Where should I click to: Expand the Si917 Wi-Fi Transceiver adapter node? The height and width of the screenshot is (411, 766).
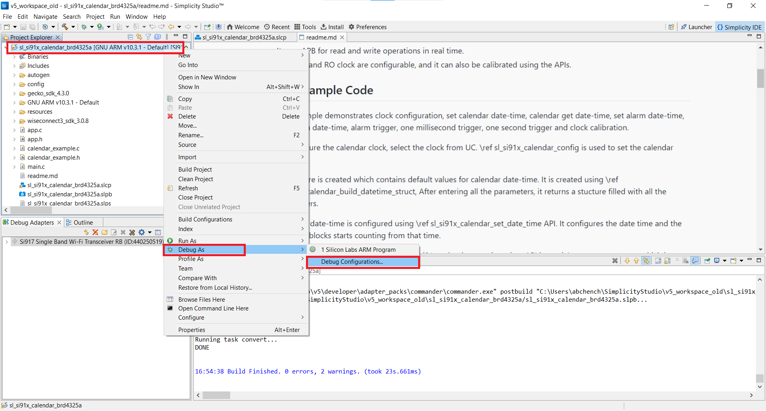tap(7, 242)
